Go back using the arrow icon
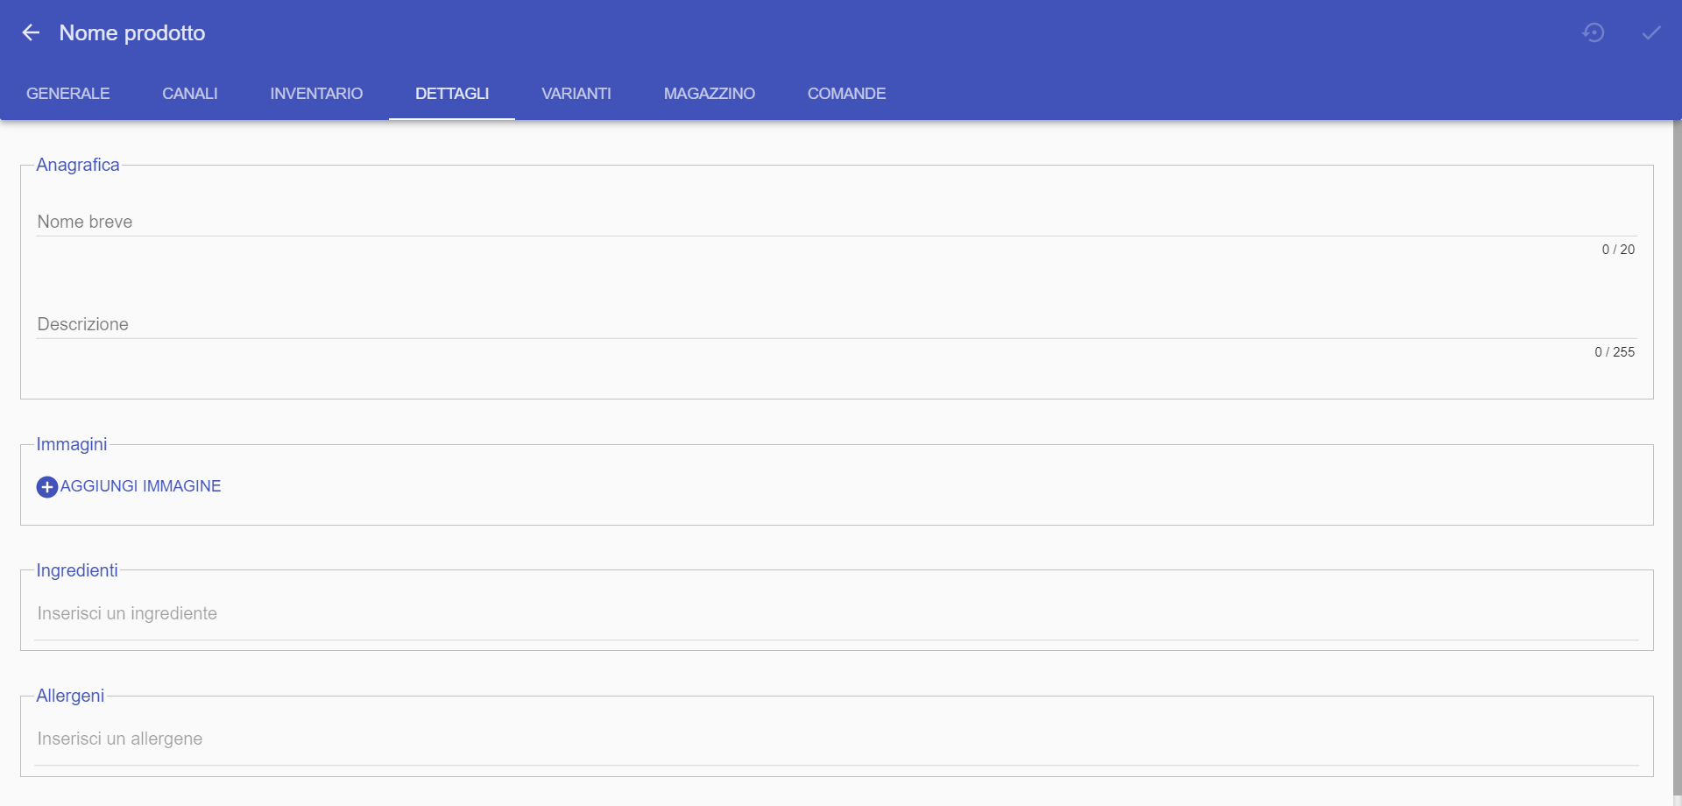 click(x=31, y=32)
